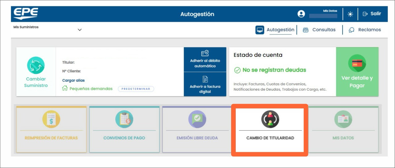Screen dimensions: 395x168
Task: Click Salir to log out
Action: pos(372,14)
